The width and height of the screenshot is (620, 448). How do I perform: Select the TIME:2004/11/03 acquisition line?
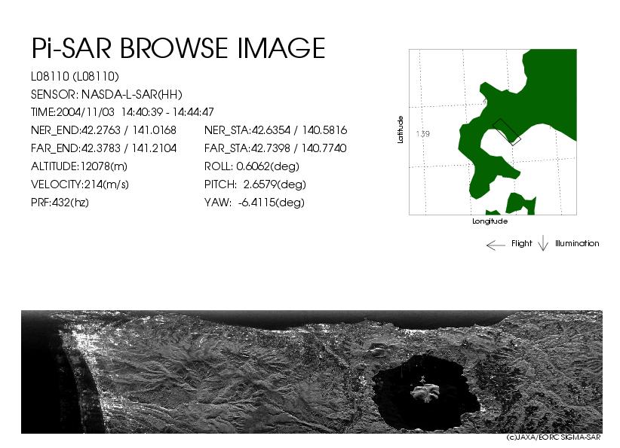click(x=122, y=112)
